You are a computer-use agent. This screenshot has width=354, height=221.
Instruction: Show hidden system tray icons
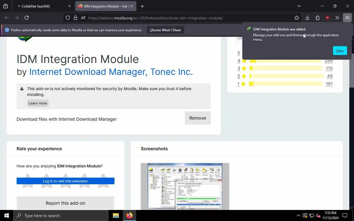coord(298,215)
